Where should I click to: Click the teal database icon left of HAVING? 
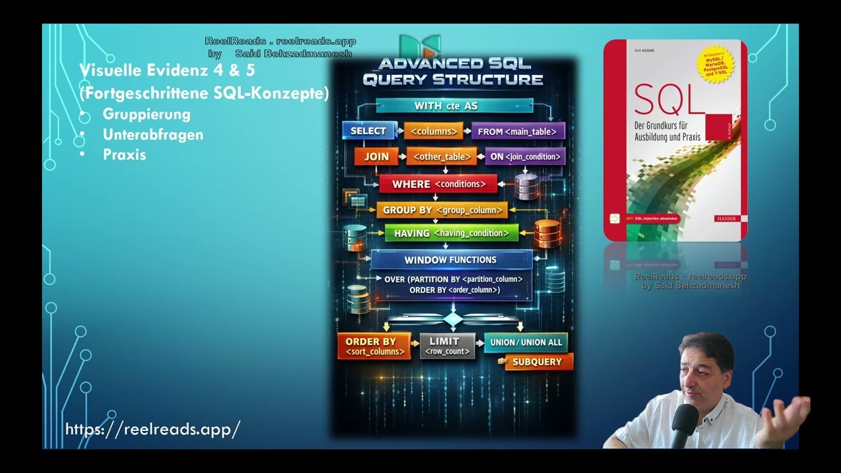click(355, 237)
